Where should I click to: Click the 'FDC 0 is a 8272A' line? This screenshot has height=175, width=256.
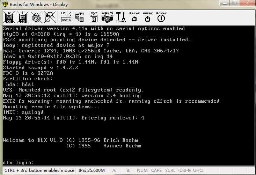[x=28, y=73]
